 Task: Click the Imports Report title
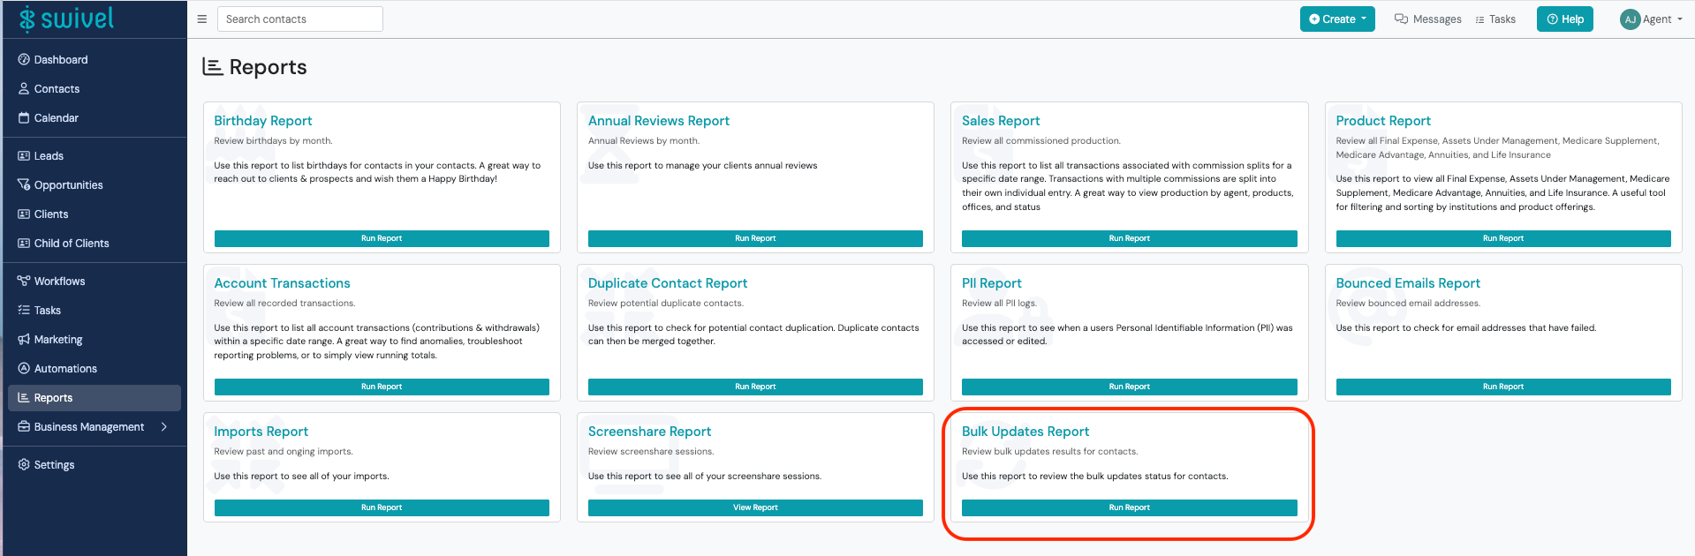(261, 432)
